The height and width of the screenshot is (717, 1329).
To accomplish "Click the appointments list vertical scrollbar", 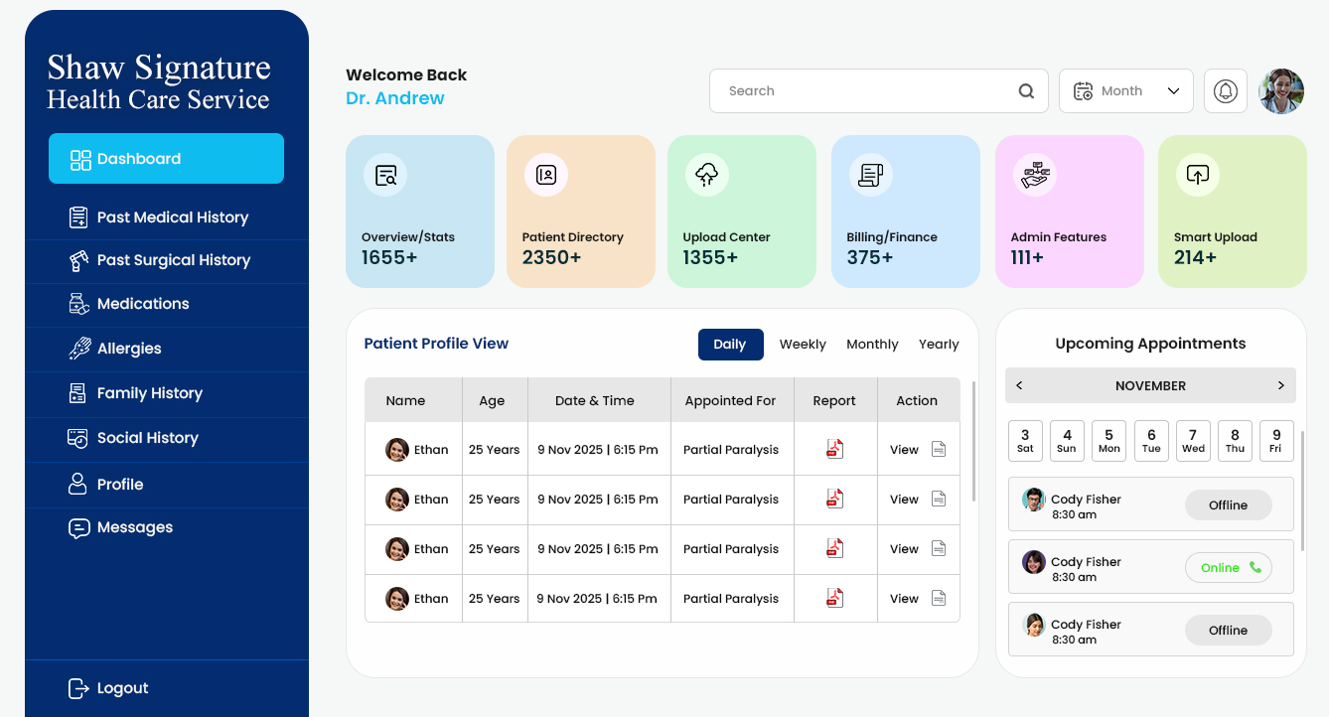I will click(x=1302, y=492).
